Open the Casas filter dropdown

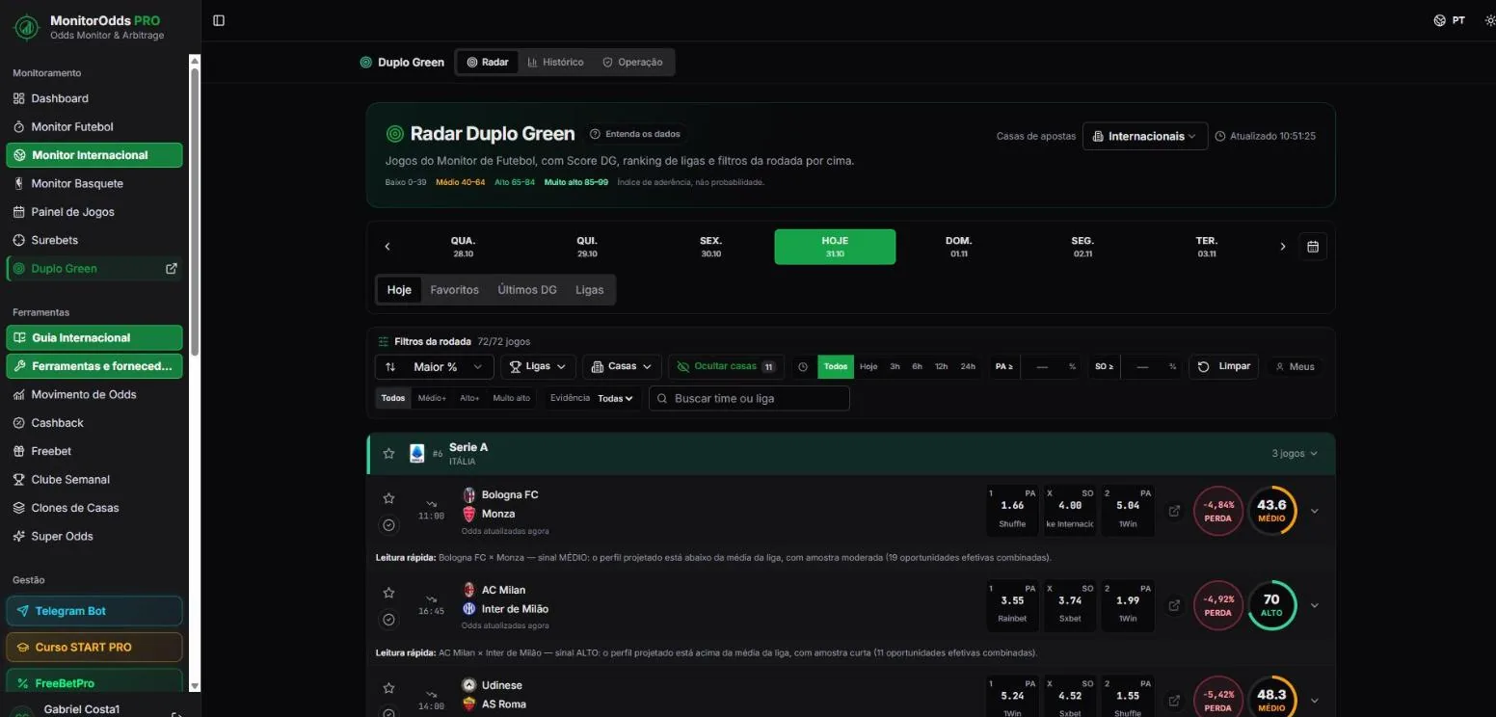point(622,367)
